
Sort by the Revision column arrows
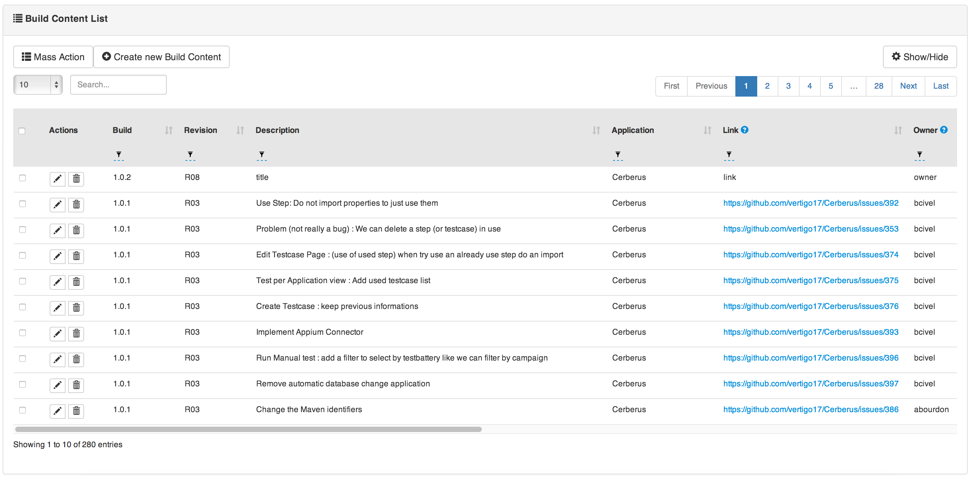click(x=240, y=130)
